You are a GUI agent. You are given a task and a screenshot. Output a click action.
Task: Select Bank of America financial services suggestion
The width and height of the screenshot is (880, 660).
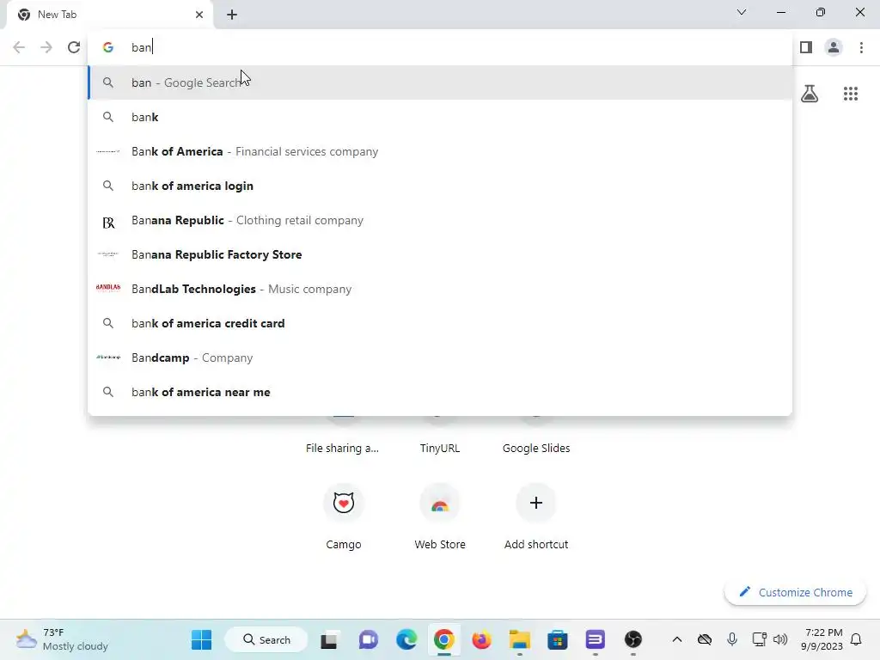pos(440,151)
